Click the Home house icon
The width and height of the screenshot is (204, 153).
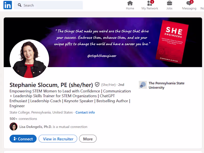point(130,3)
